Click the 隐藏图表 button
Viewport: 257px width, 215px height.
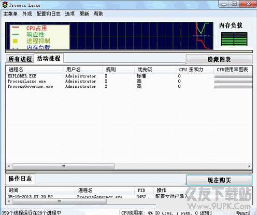(219, 59)
